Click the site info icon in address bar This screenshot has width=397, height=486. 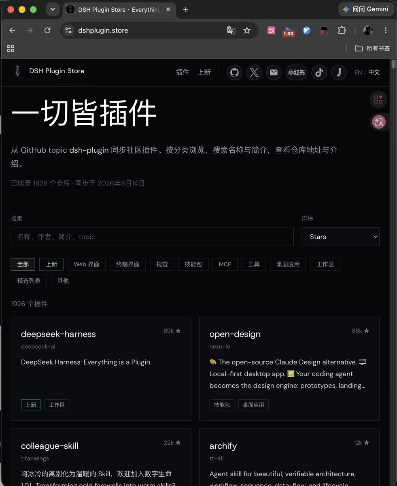click(69, 30)
